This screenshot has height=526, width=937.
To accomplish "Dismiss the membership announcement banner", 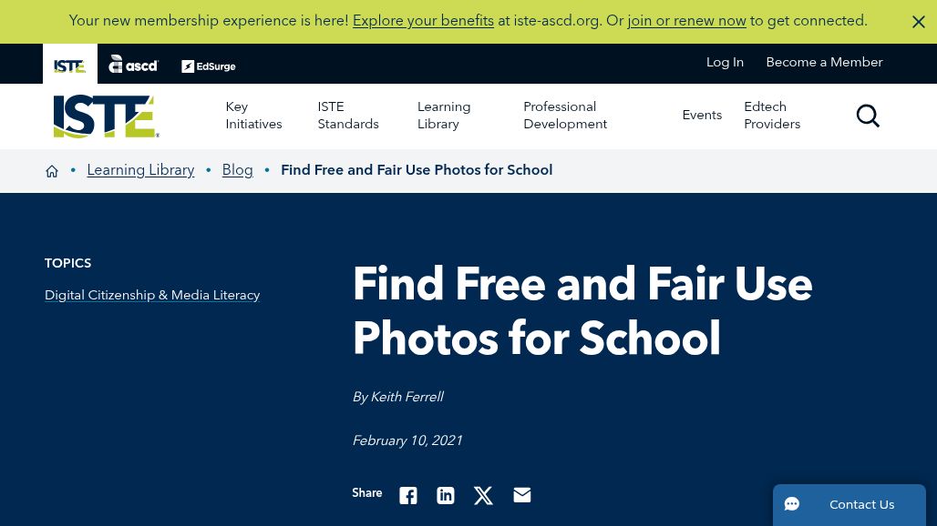I will (x=918, y=22).
